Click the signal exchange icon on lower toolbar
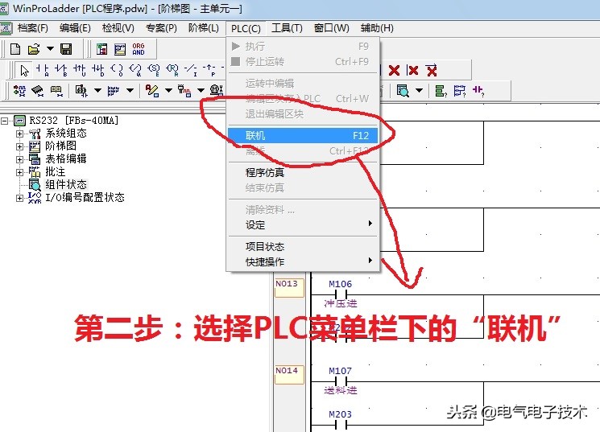Viewport: 600px width, 432px height. click(19, 91)
